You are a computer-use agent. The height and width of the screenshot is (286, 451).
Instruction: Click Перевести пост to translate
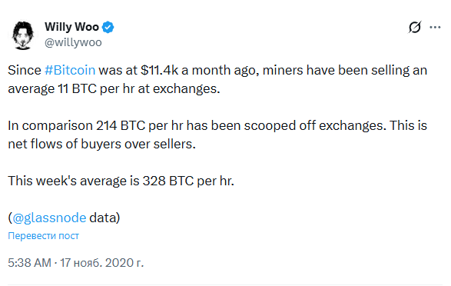(x=44, y=236)
